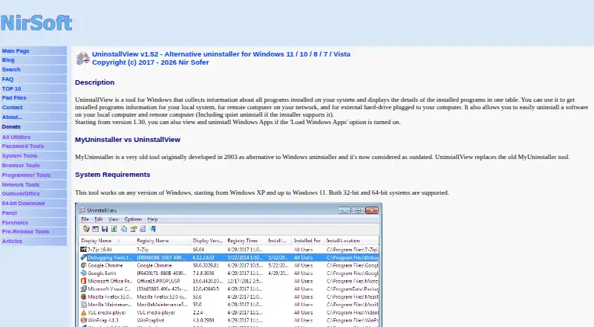Click the UninstallView v1.52 page title text
Screen dimensions: 594x327
point(221,54)
